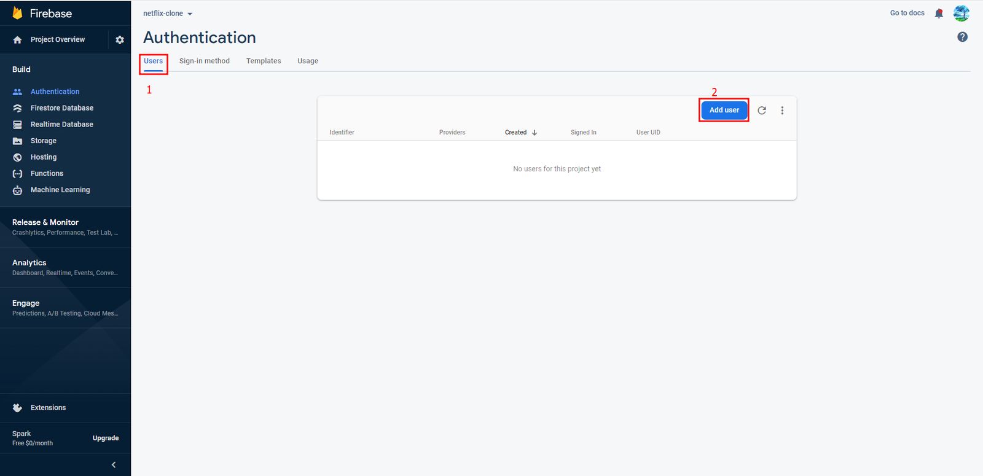Open project settings gear icon
983x476 pixels.
click(x=120, y=40)
